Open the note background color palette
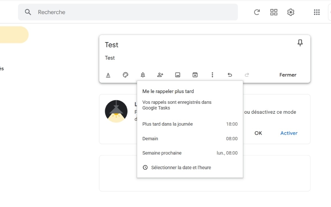This screenshot has width=331, height=207. pyautogui.click(x=126, y=75)
